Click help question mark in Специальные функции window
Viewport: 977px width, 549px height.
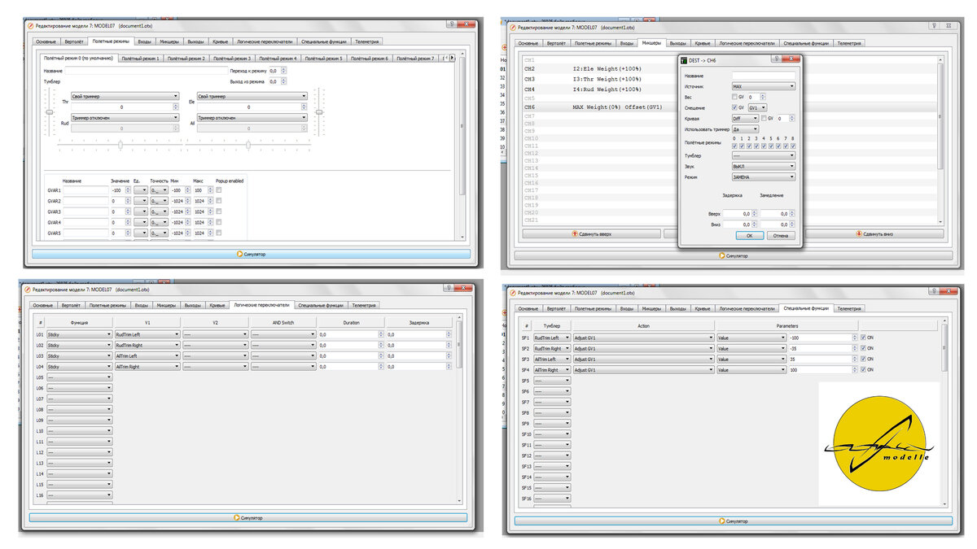934,292
